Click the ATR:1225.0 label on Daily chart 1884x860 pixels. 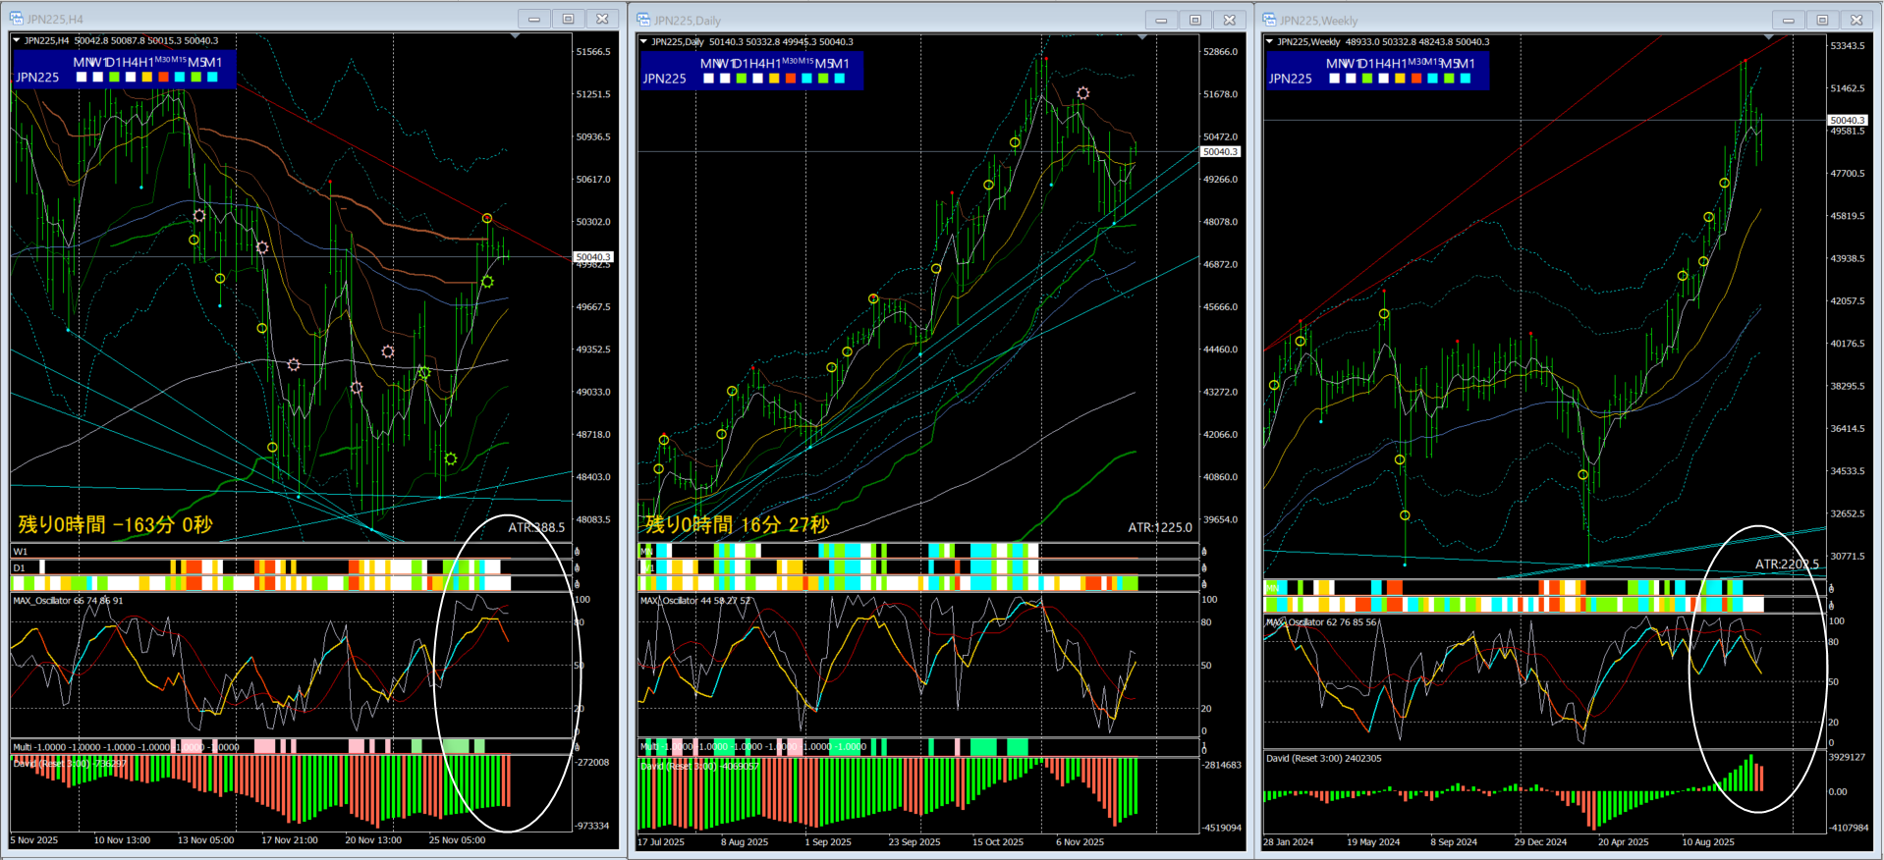coord(1160,527)
